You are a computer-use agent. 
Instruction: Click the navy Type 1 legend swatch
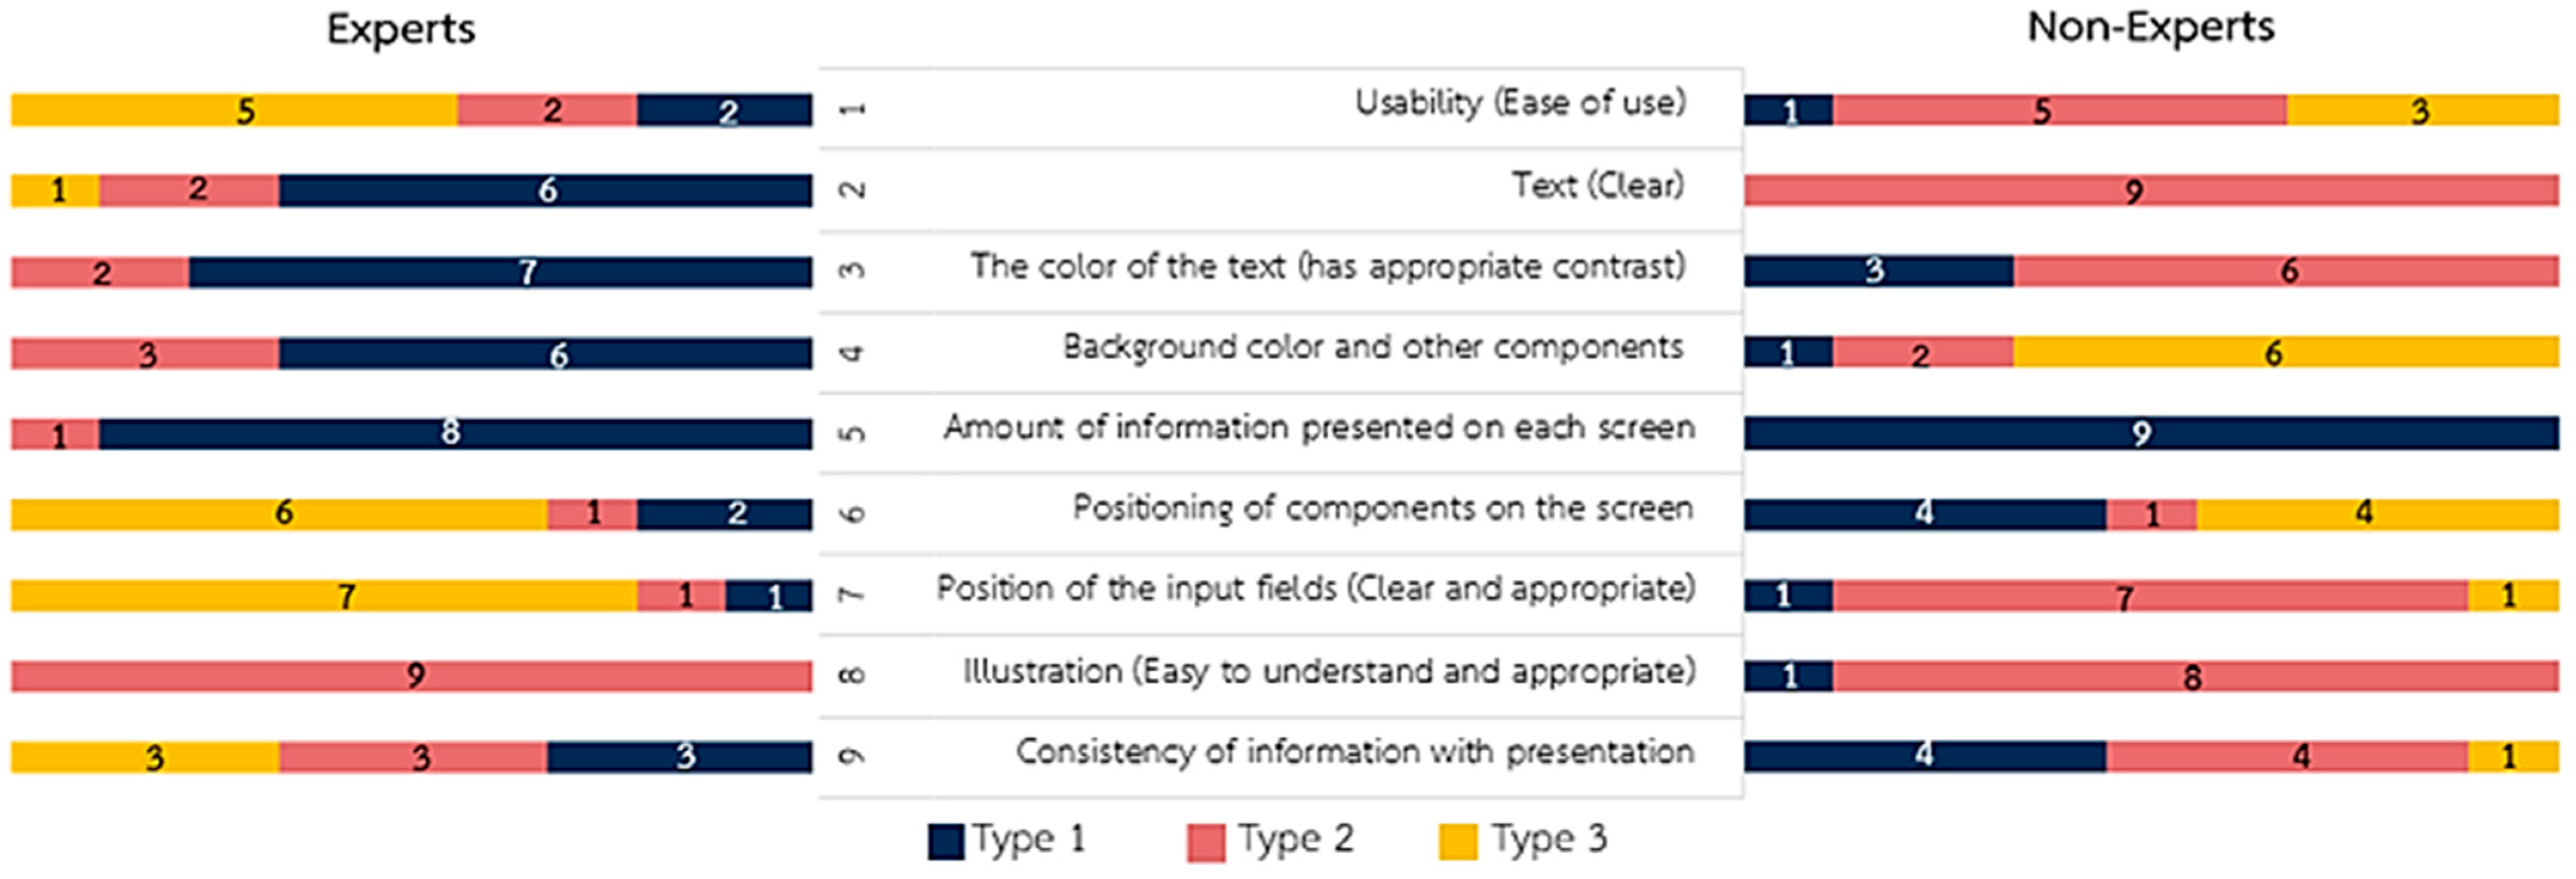pyautogui.click(x=945, y=841)
